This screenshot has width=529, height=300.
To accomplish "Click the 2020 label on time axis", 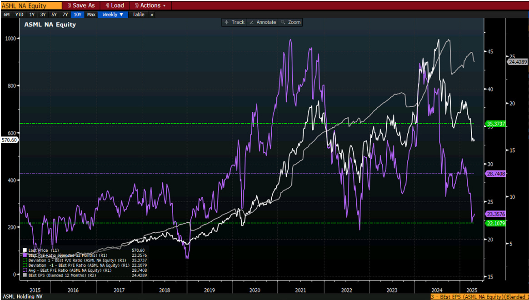I will pos(255,290).
